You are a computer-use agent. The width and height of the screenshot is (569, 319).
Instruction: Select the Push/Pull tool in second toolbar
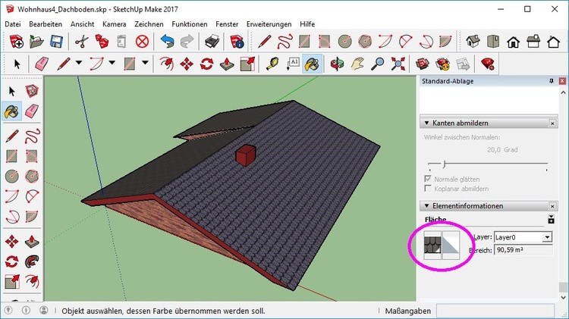[x=227, y=64]
